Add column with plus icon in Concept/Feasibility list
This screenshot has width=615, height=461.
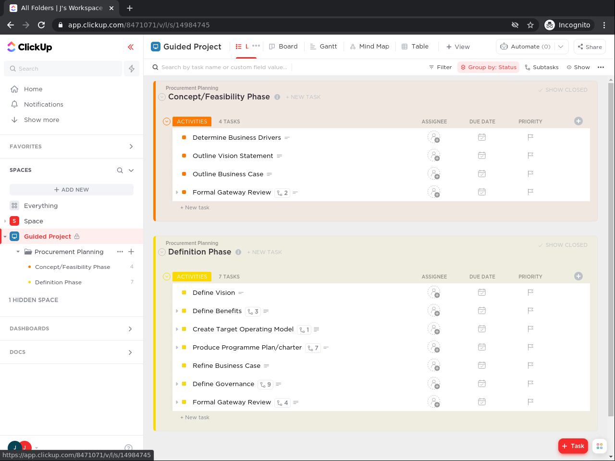pos(578,121)
